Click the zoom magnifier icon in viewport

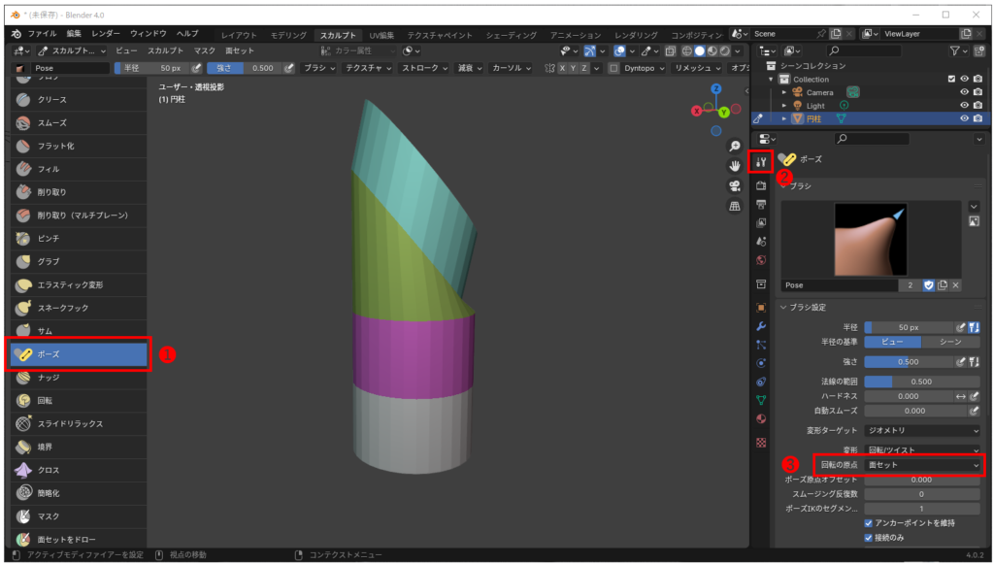point(735,146)
